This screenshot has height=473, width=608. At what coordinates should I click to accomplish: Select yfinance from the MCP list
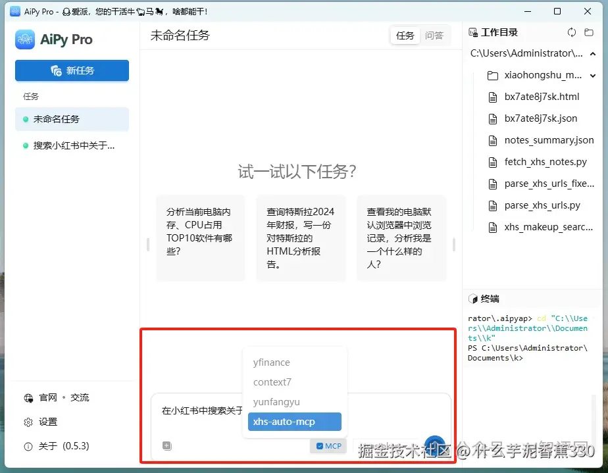click(x=272, y=362)
